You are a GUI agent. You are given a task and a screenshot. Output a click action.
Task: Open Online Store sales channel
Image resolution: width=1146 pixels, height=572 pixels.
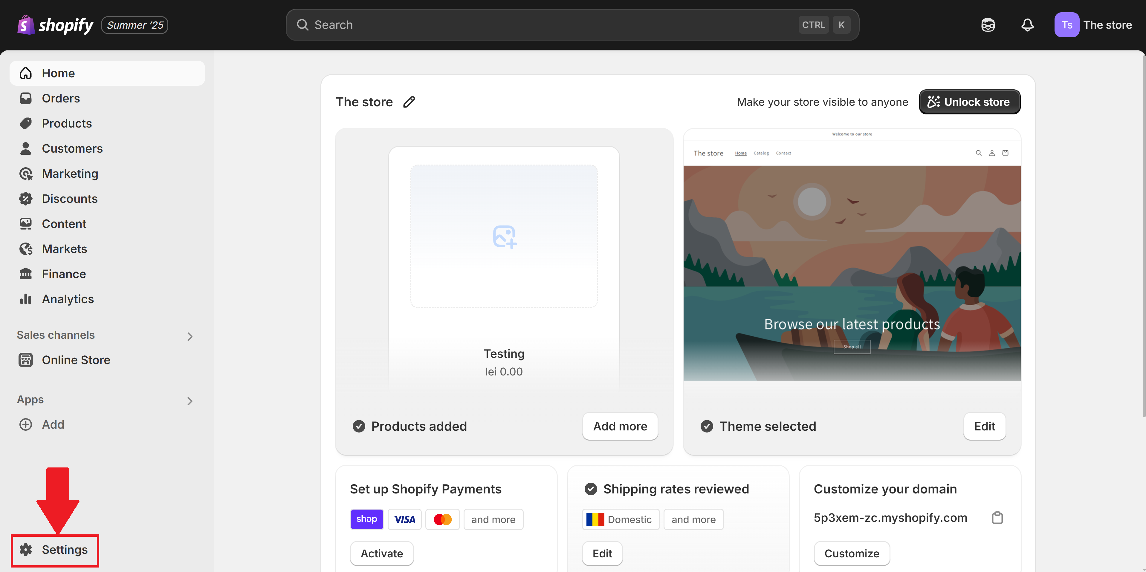pos(76,360)
